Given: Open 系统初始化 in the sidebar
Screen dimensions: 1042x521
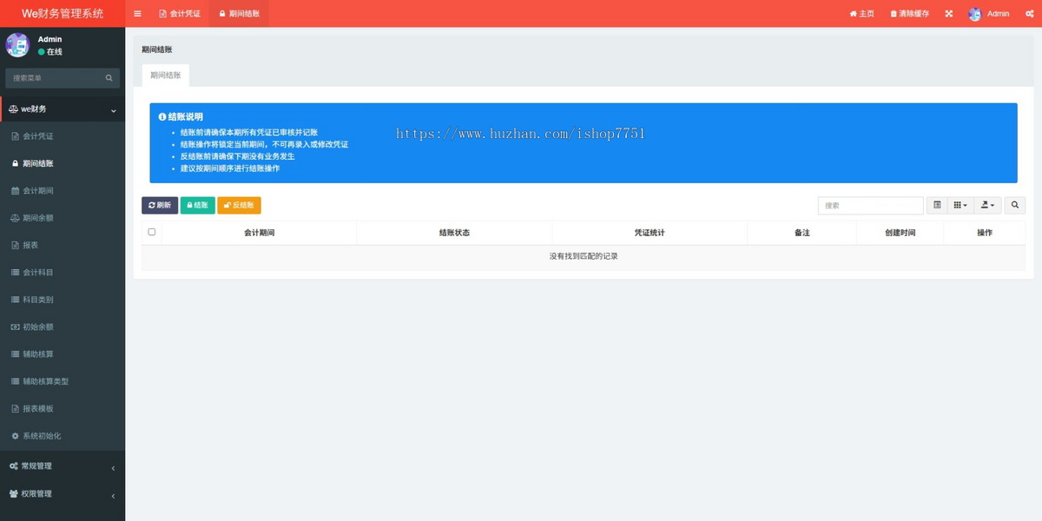Looking at the screenshot, I should pyautogui.click(x=63, y=436).
